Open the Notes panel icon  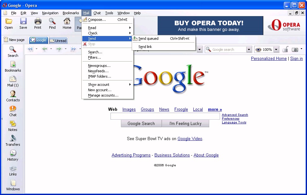click(x=13, y=123)
